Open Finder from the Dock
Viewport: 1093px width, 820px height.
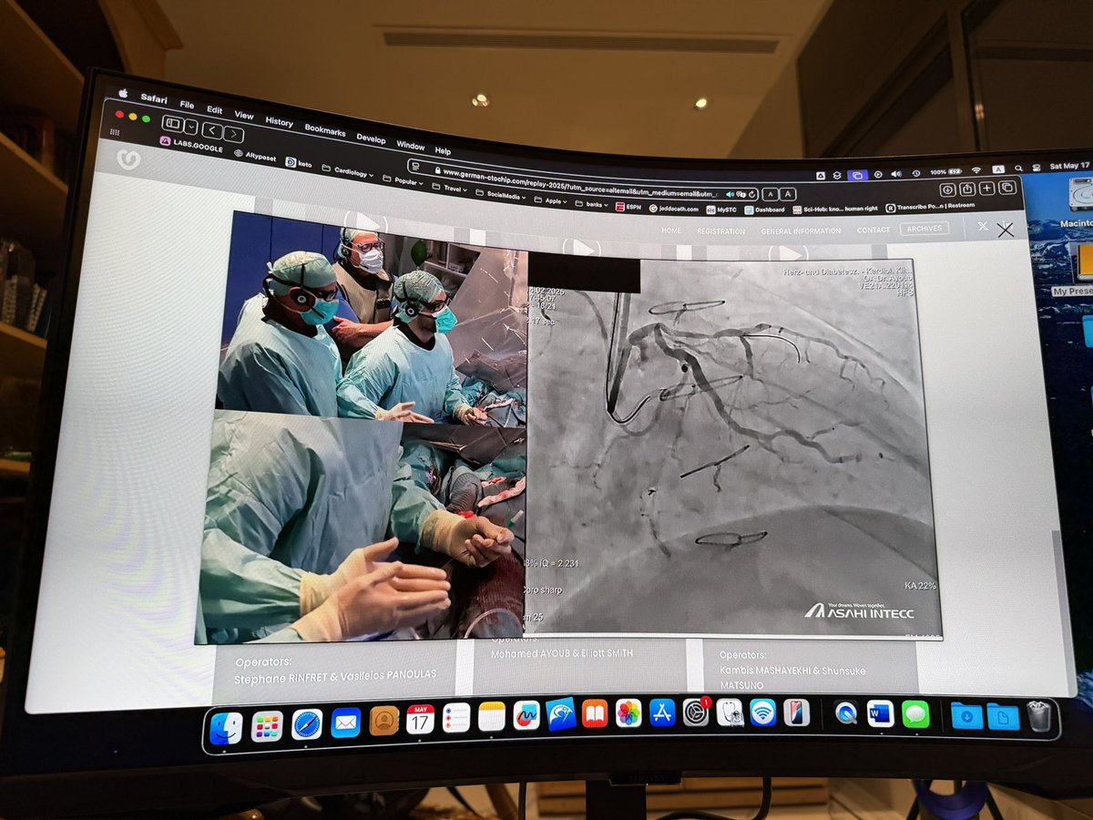point(226,727)
